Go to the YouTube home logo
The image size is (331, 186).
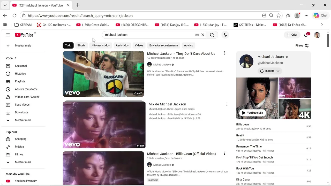point(24,35)
